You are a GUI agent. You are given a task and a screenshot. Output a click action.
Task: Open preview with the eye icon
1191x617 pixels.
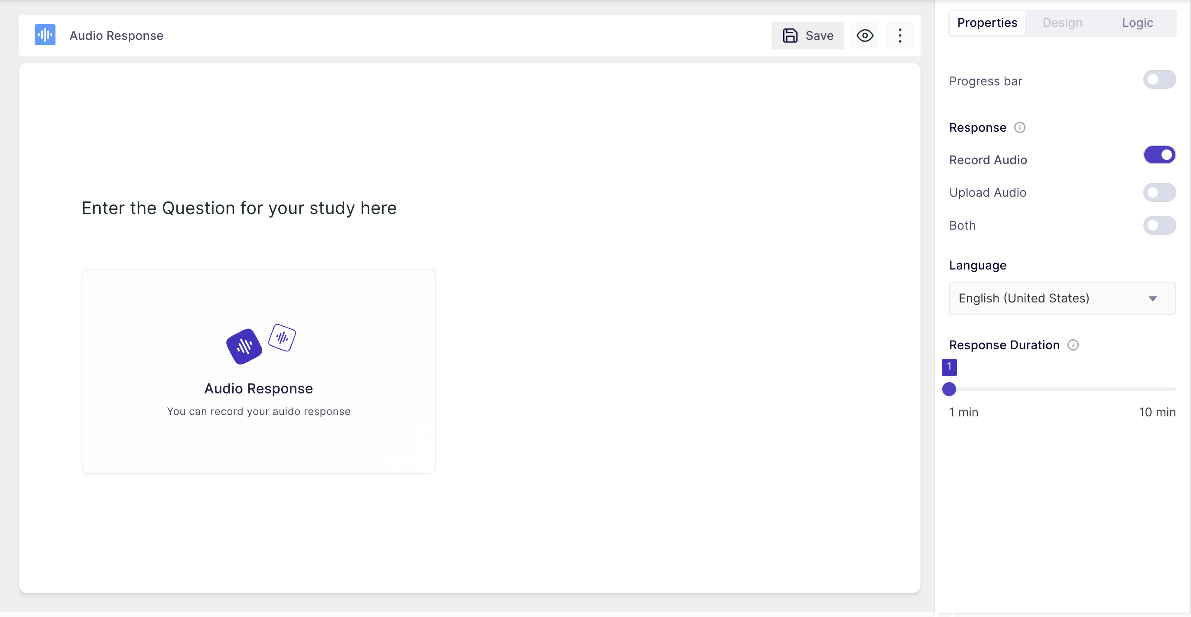click(x=865, y=36)
